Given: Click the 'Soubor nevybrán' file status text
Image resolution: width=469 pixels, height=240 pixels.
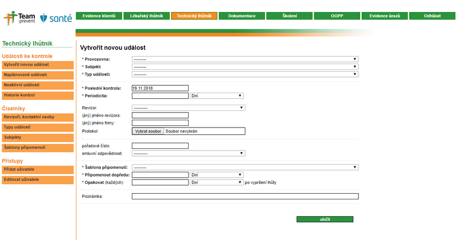Looking at the screenshot, I should point(181,131).
